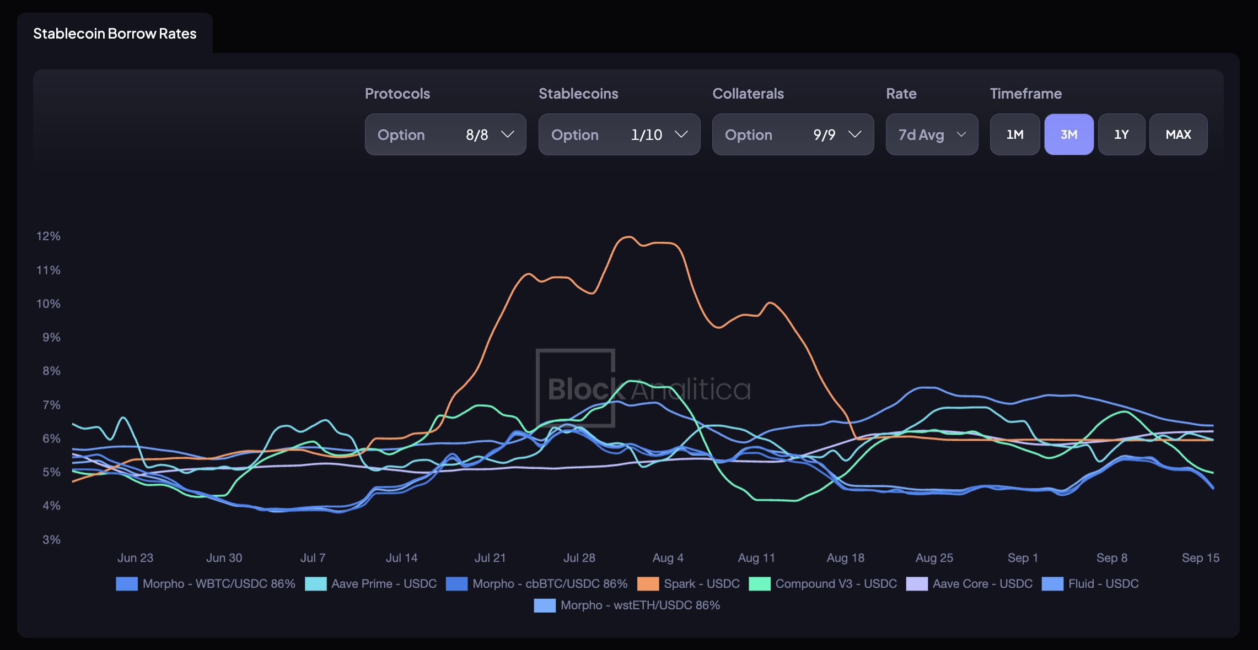
Task: Select the MAX timeframe button
Action: click(x=1178, y=134)
